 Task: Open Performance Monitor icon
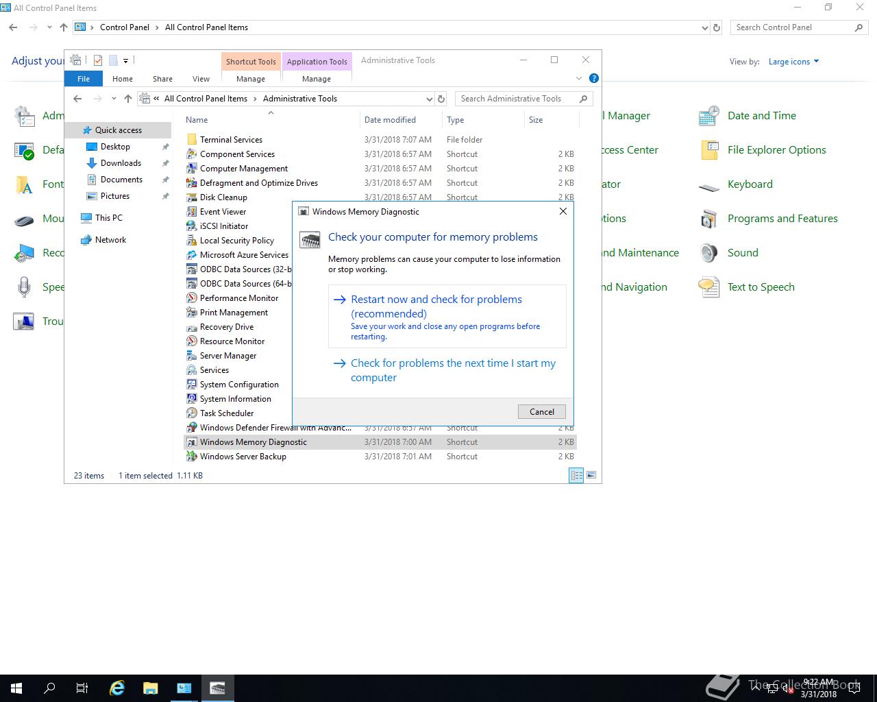click(x=192, y=298)
